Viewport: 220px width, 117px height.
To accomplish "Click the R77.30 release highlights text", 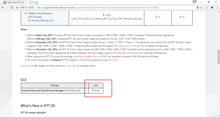I will point(33,113).
